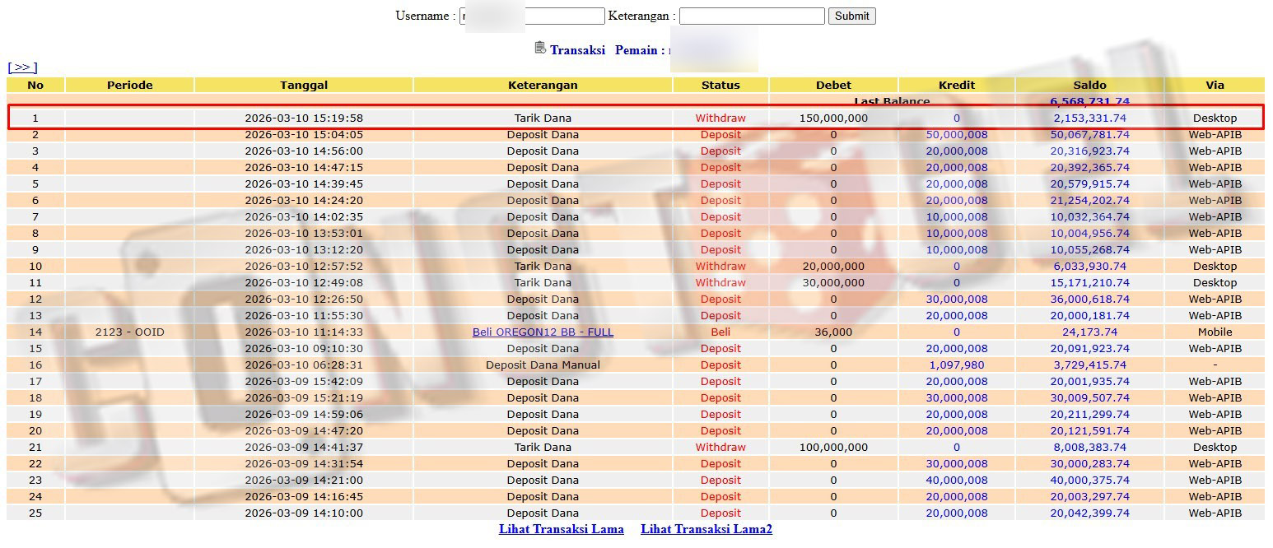Screen dimensions: 1273x548
Task: Open Lihat Transaksi Lama2 link
Action: click(706, 529)
